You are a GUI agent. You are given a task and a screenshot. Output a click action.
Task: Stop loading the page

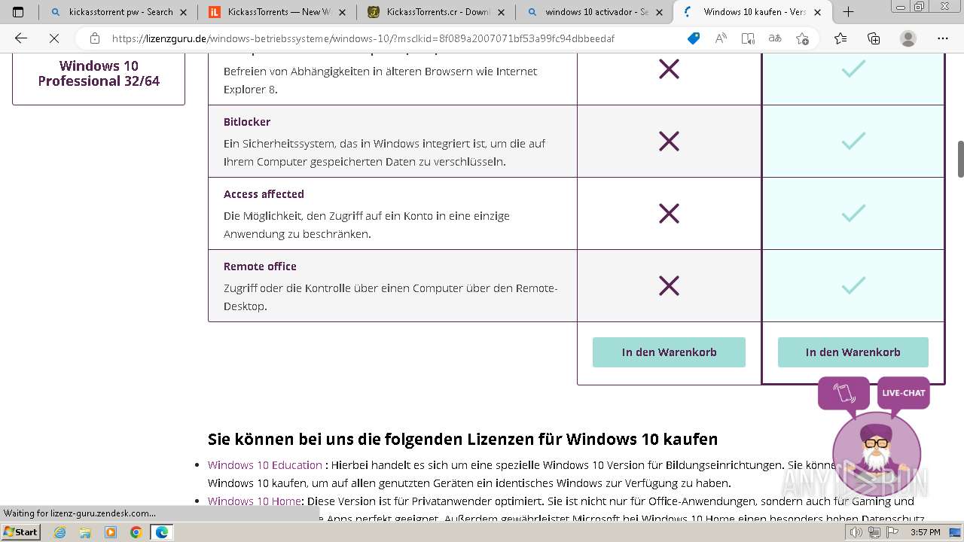click(55, 38)
